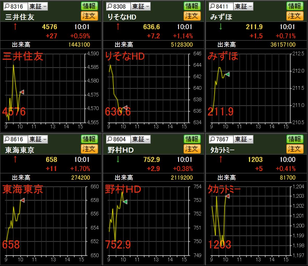Click the 野村HD change +0.38%

point(183,168)
